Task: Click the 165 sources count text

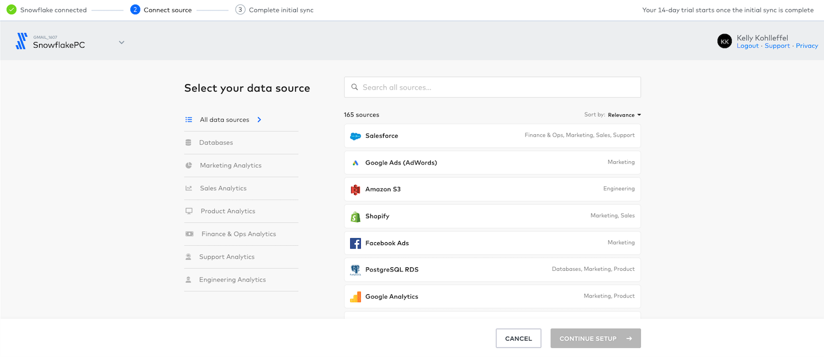Action: (361, 115)
